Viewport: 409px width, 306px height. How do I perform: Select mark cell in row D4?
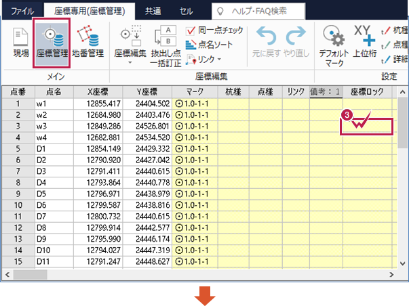195,183
